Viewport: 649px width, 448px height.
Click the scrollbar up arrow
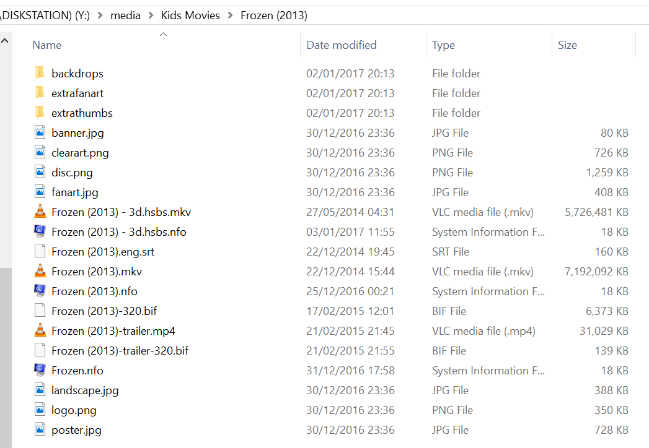coord(5,40)
